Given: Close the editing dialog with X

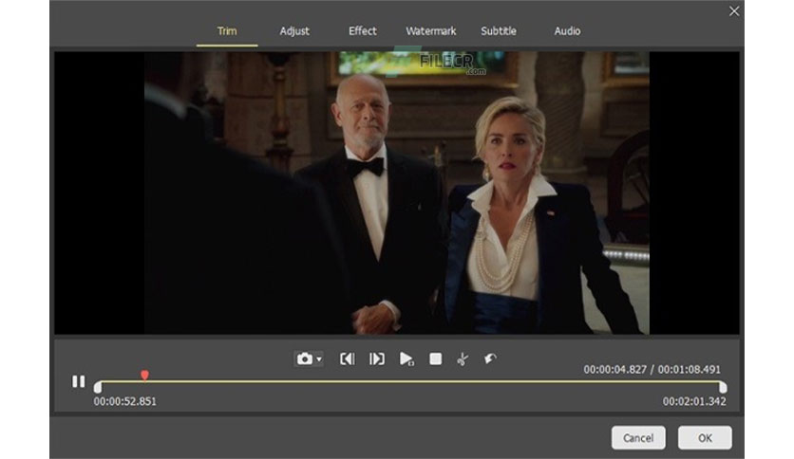Looking at the screenshot, I should (734, 11).
